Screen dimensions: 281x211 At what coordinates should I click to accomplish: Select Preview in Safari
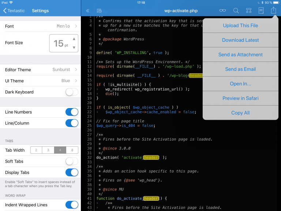(240, 98)
